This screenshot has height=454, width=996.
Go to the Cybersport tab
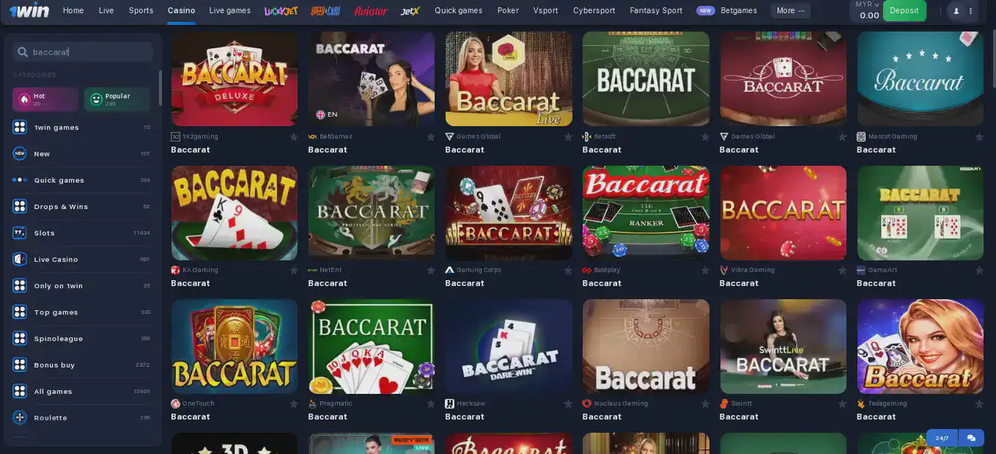(594, 10)
